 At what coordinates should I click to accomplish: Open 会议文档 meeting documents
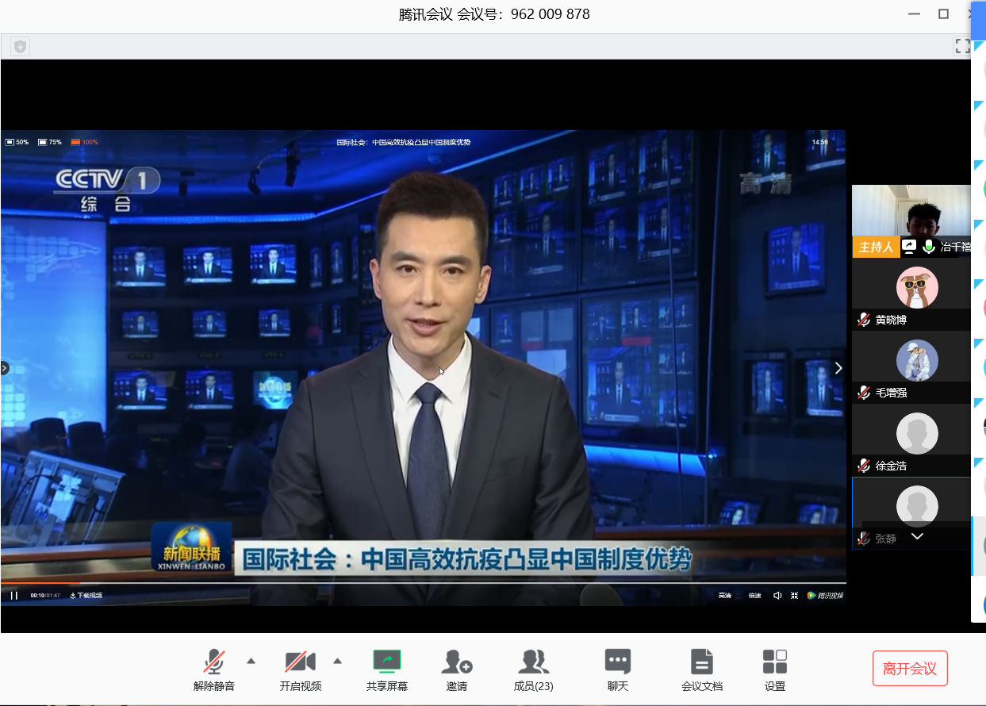click(701, 662)
